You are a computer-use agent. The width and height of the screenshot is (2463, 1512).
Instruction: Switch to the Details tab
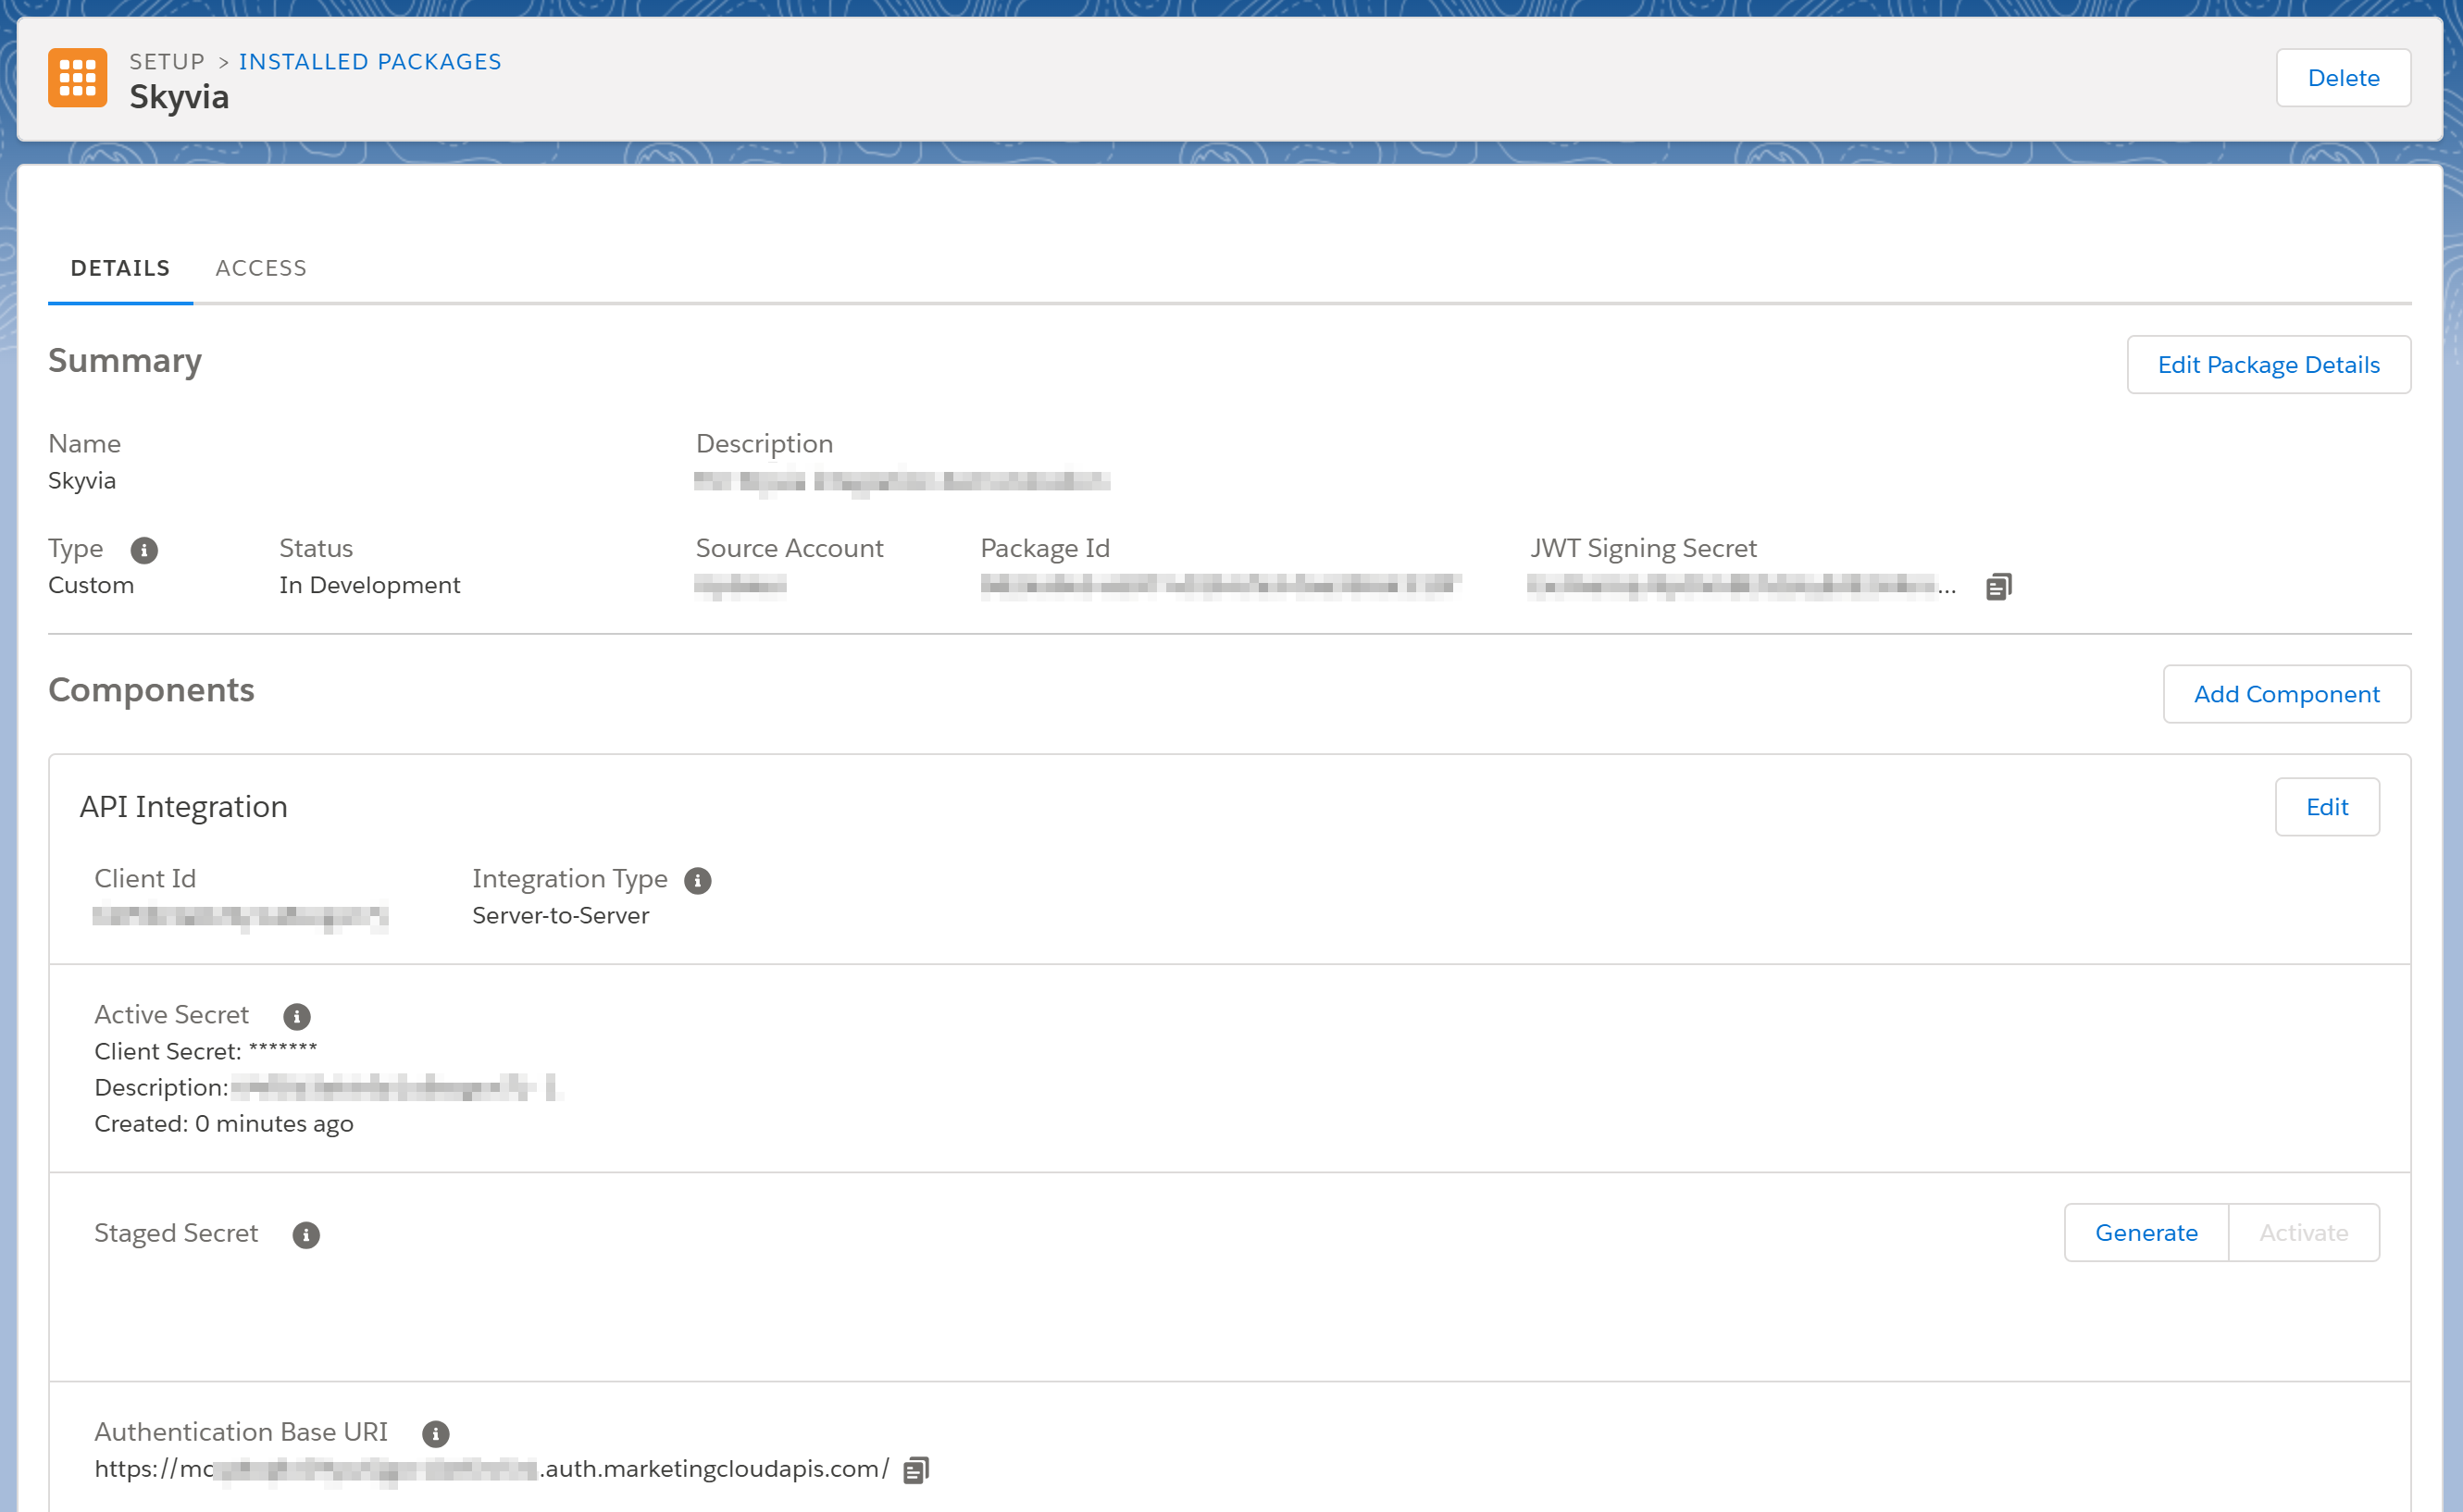point(120,268)
